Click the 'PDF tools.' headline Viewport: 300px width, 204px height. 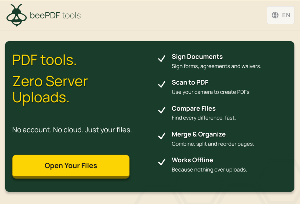(44, 60)
